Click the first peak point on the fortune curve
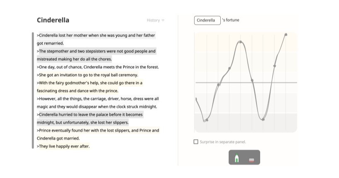 [x=240, y=42]
